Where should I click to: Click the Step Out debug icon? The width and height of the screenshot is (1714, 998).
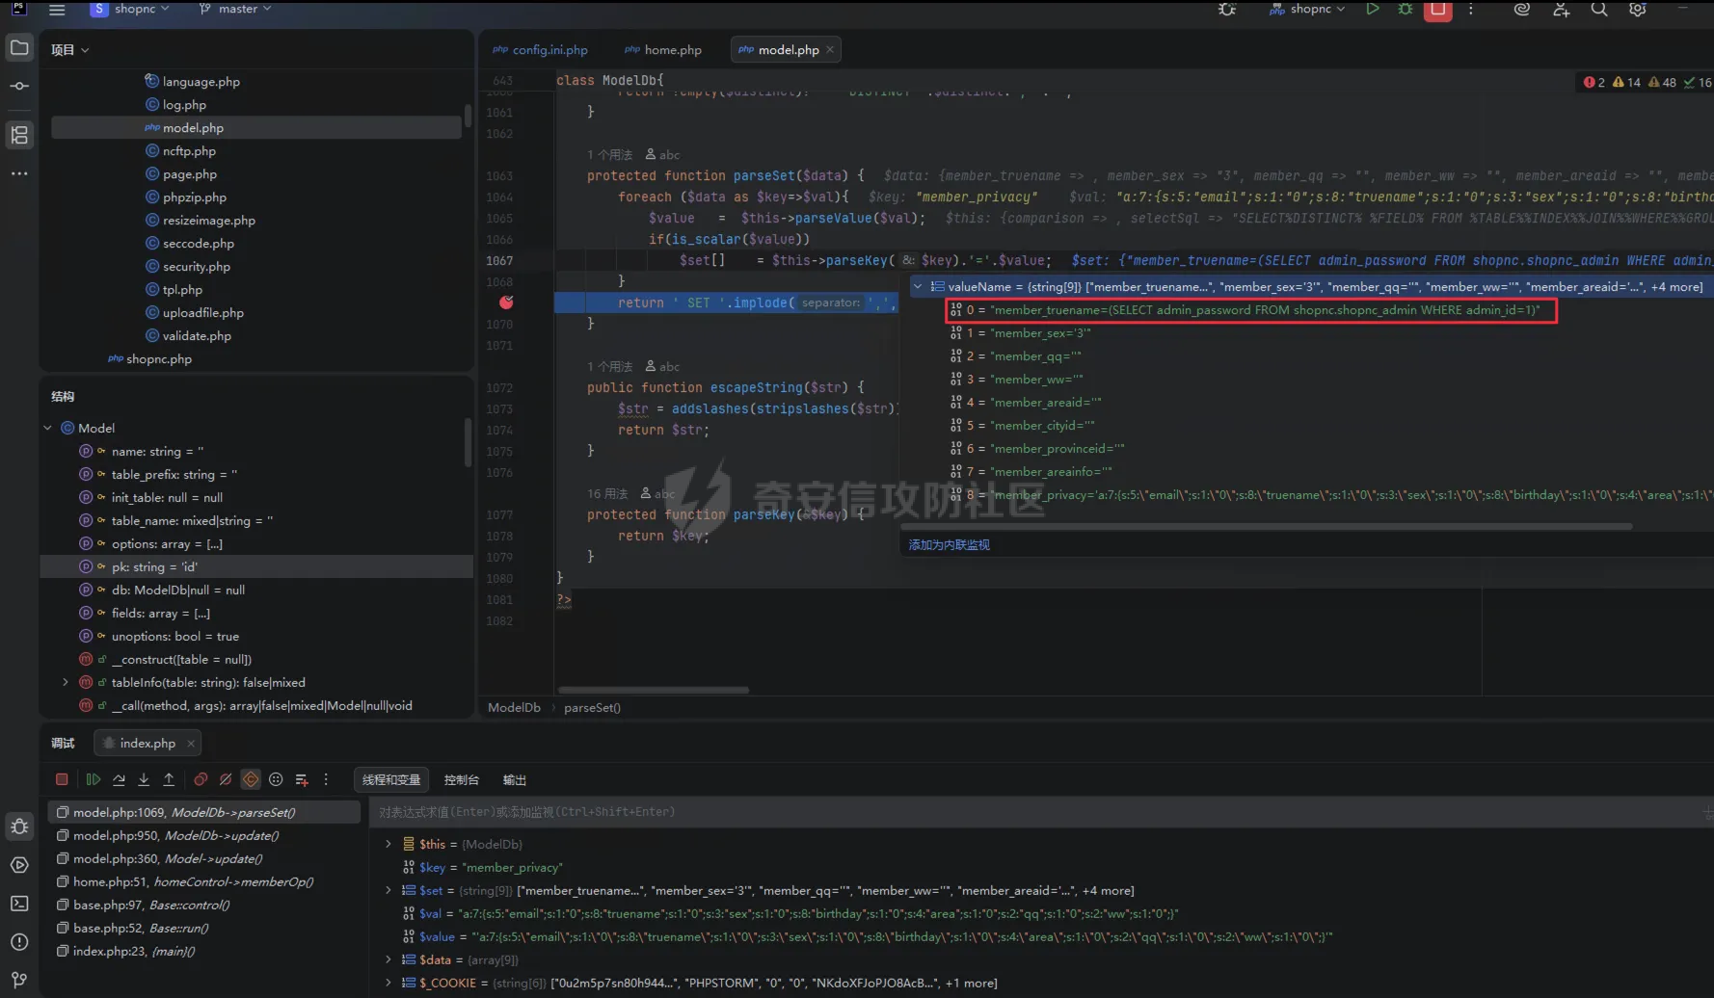(x=169, y=779)
